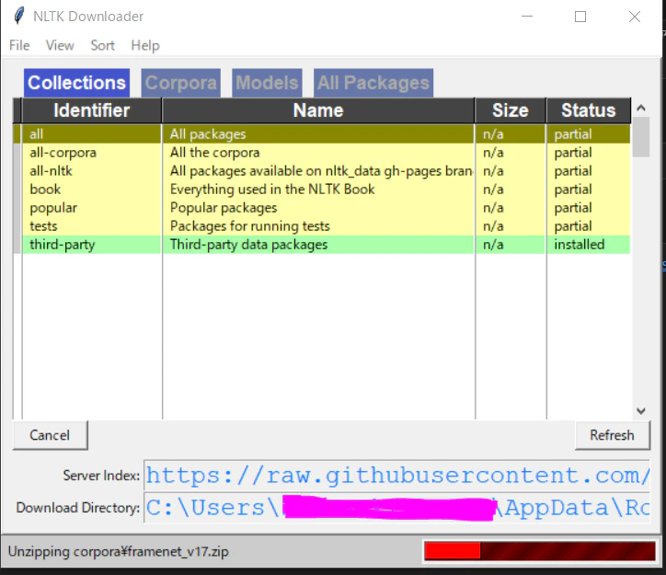Maximize the NLTK Downloader window
Screen dimensions: 666x575
pyautogui.click(x=580, y=17)
